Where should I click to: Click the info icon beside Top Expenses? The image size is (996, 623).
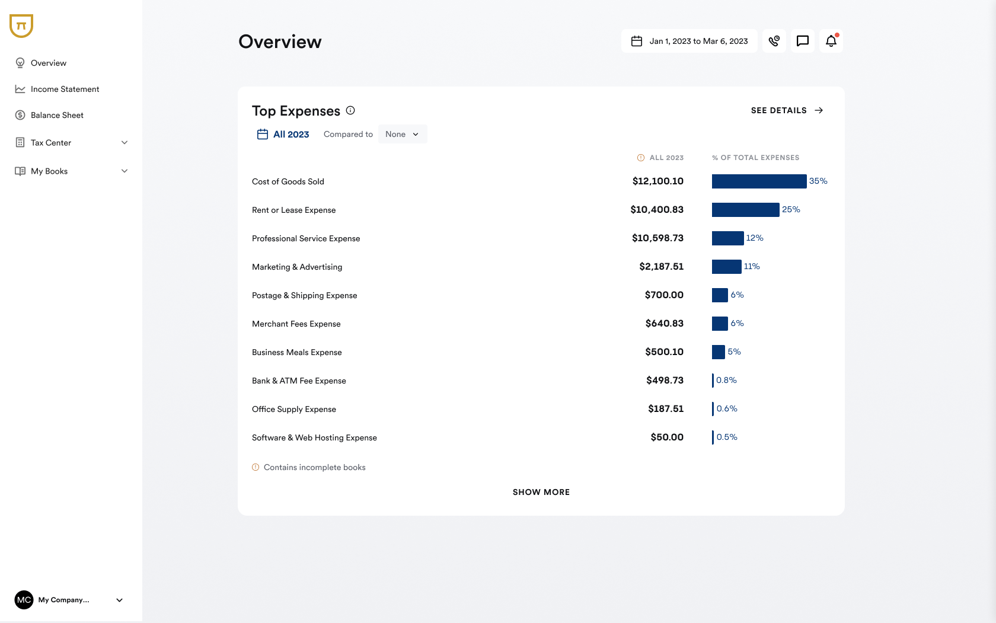(350, 110)
